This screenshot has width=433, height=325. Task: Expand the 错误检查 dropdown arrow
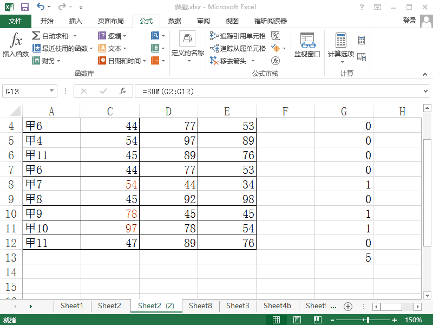(284, 48)
